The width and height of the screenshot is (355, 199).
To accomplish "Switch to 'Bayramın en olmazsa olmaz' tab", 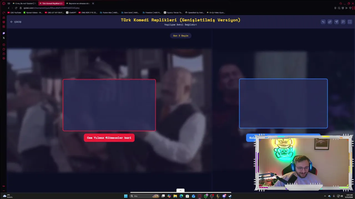I will (x=78, y=4).
